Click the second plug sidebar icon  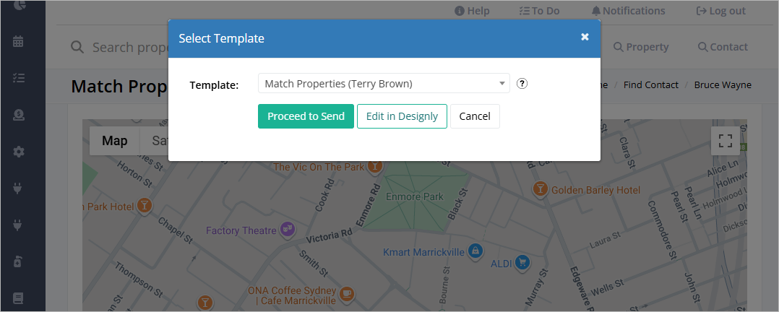click(x=18, y=225)
